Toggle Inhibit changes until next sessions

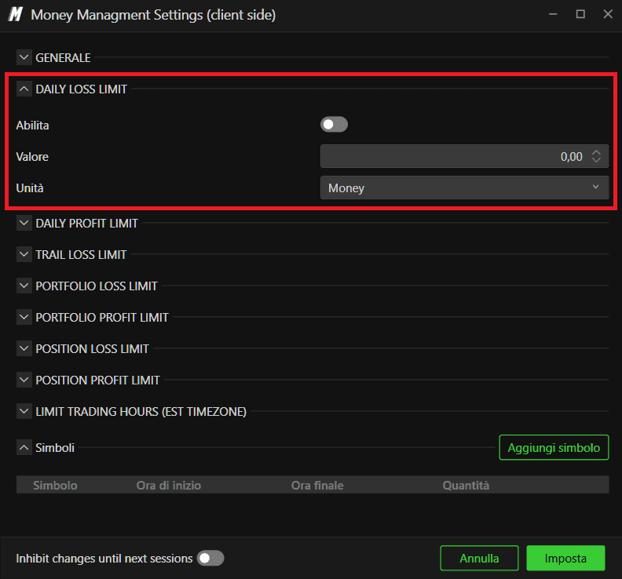coord(210,558)
